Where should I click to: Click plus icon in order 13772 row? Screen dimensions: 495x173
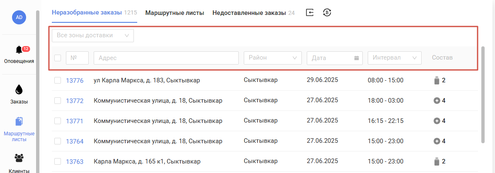437,101
